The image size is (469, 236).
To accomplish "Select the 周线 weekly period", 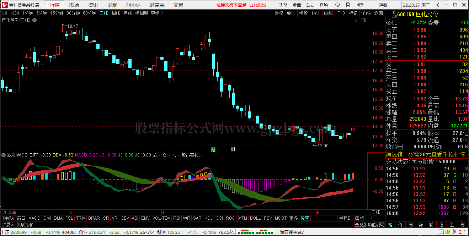I will coord(116,13).
